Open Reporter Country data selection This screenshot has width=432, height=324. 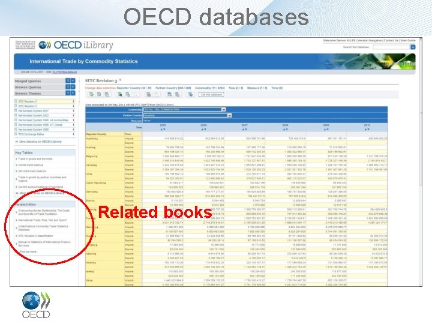(x=134, y=88)
